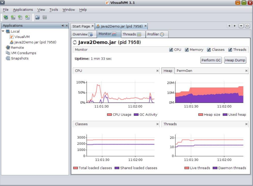
Task: Close the CPU graph panel
Action: click(158, 71)
